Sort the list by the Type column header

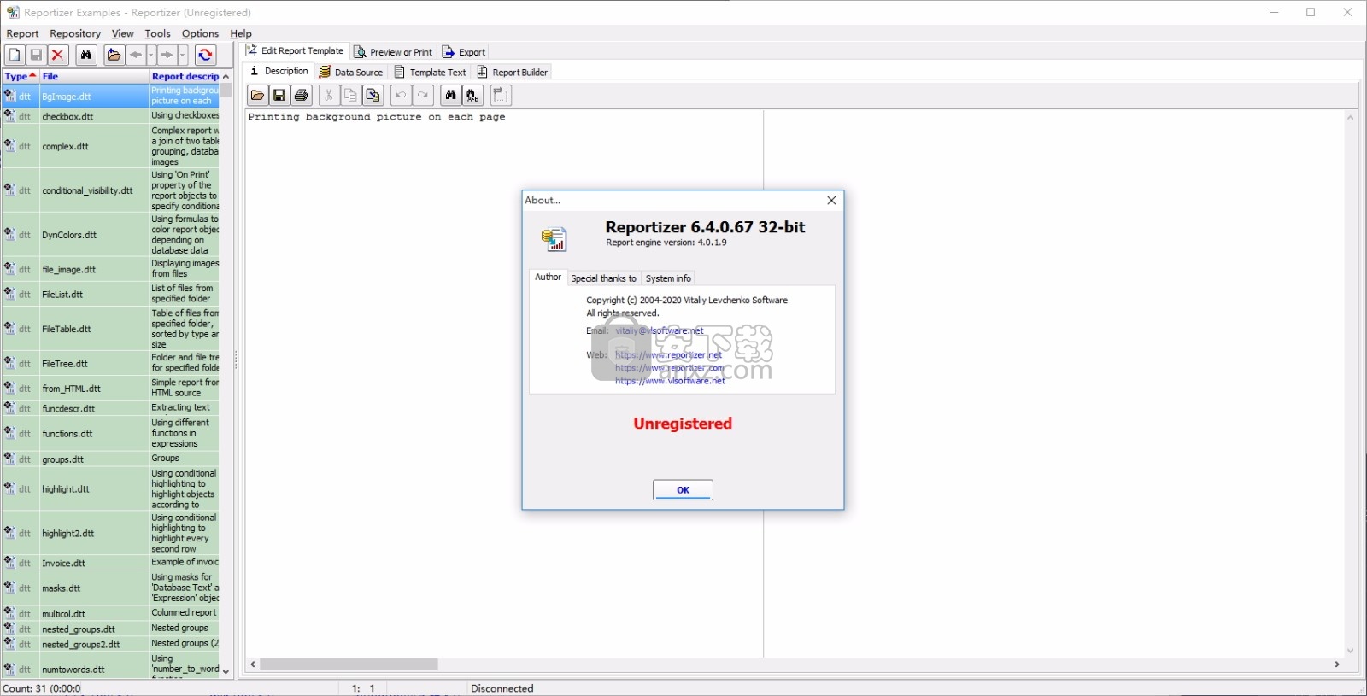coord(21,76)
